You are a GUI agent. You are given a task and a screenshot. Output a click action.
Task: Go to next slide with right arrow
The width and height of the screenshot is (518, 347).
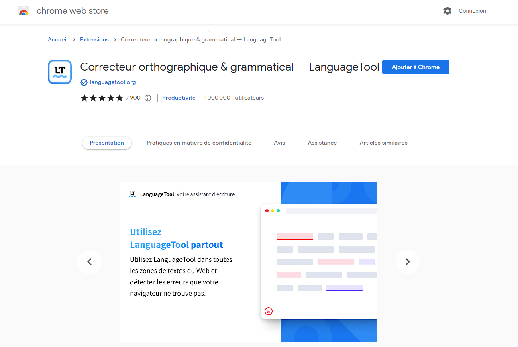(x=408, y=262)
